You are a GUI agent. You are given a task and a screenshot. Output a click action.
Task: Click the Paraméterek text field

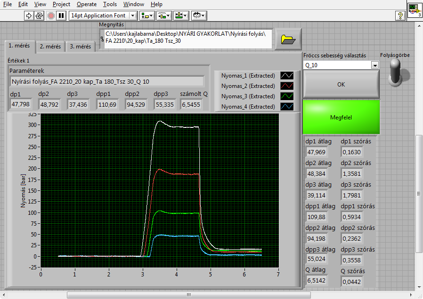pos(107,81)
